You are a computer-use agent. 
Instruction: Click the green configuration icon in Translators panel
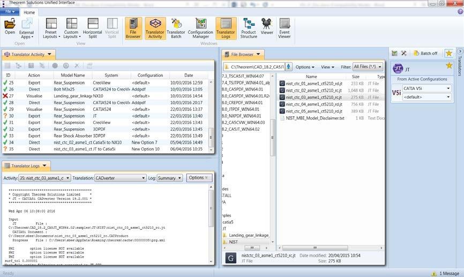click(394, 53)
